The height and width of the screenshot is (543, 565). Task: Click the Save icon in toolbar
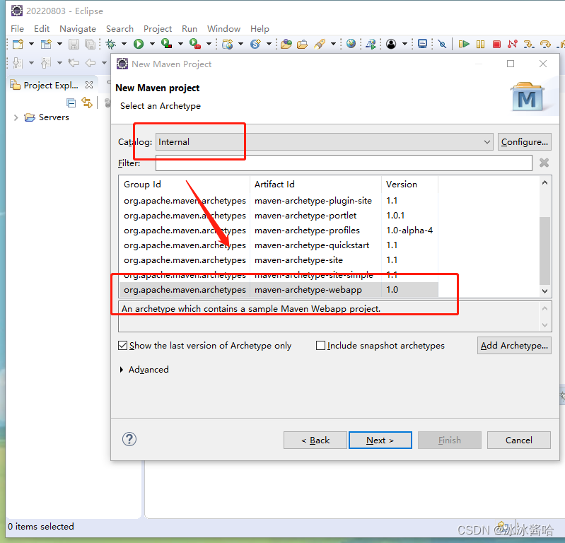(x=74, y=44)
